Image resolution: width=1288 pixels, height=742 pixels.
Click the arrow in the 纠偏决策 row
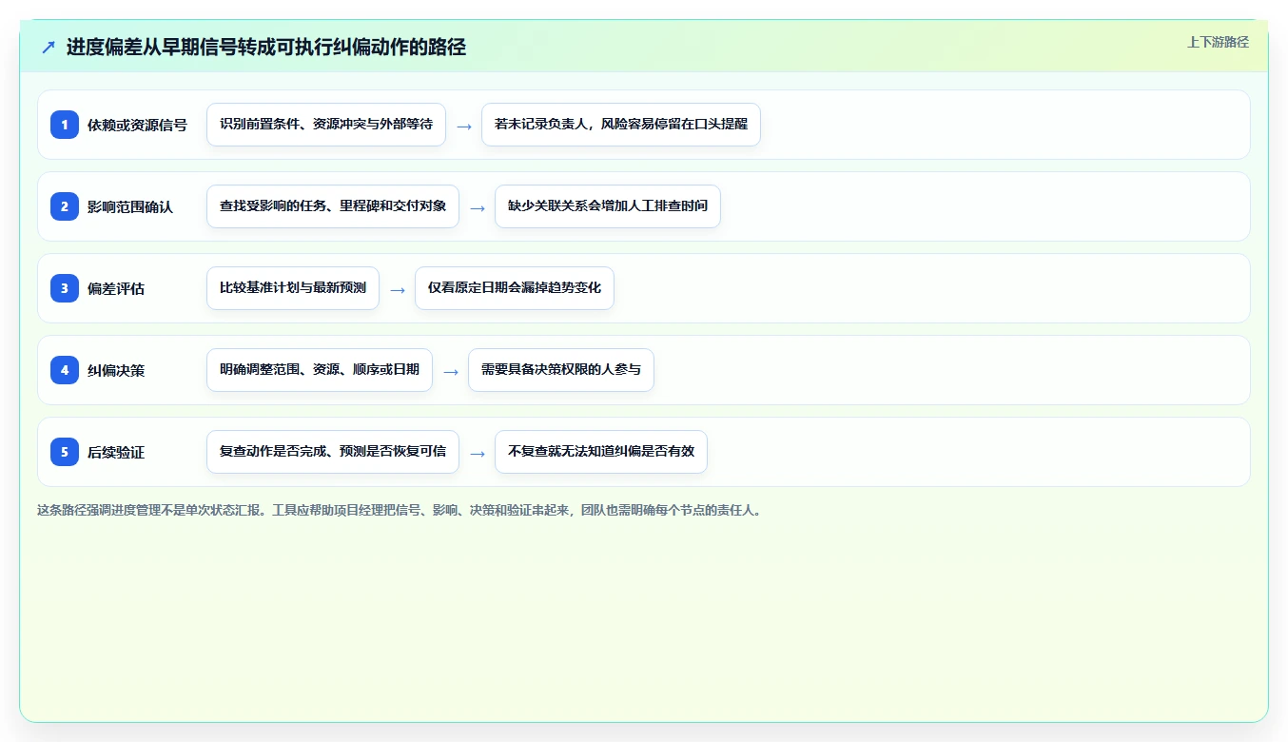pos(451,371)
